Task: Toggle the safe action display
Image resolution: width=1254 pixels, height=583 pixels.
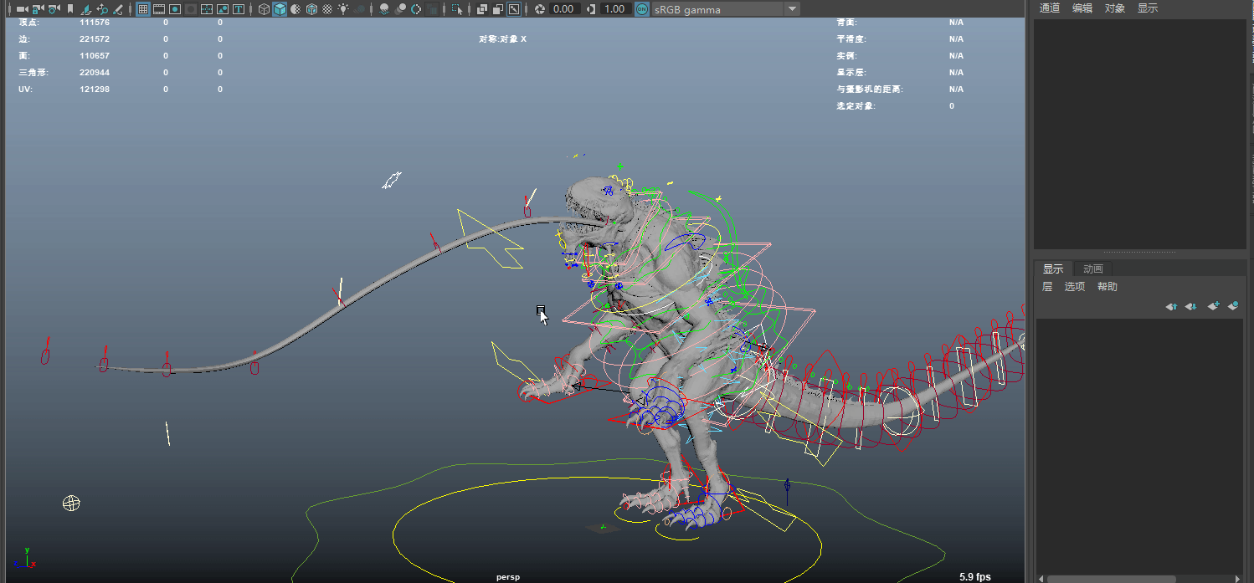Action: (222, 9)
